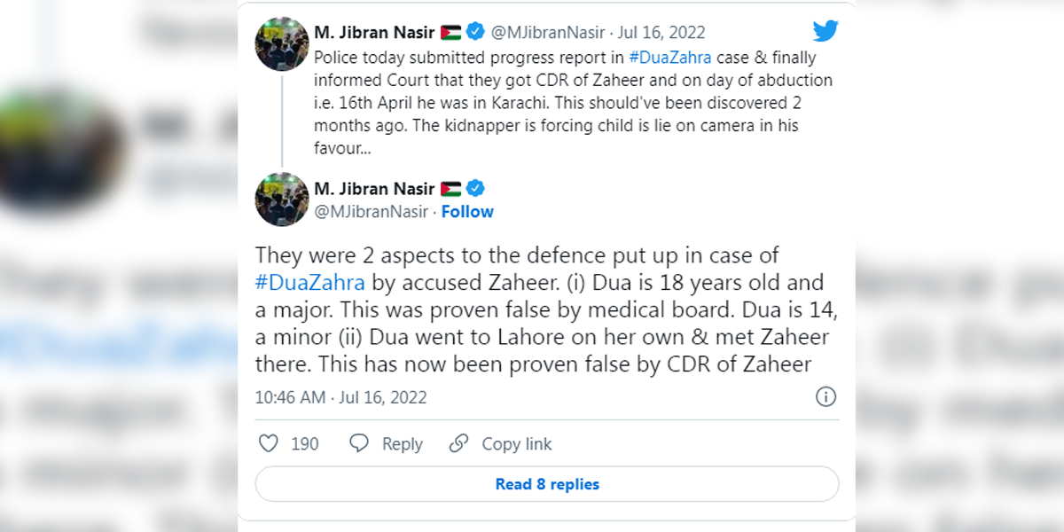The image size is (1064, 532).
Task: Open the Read 8 replies button
Action: coord(547,484)
